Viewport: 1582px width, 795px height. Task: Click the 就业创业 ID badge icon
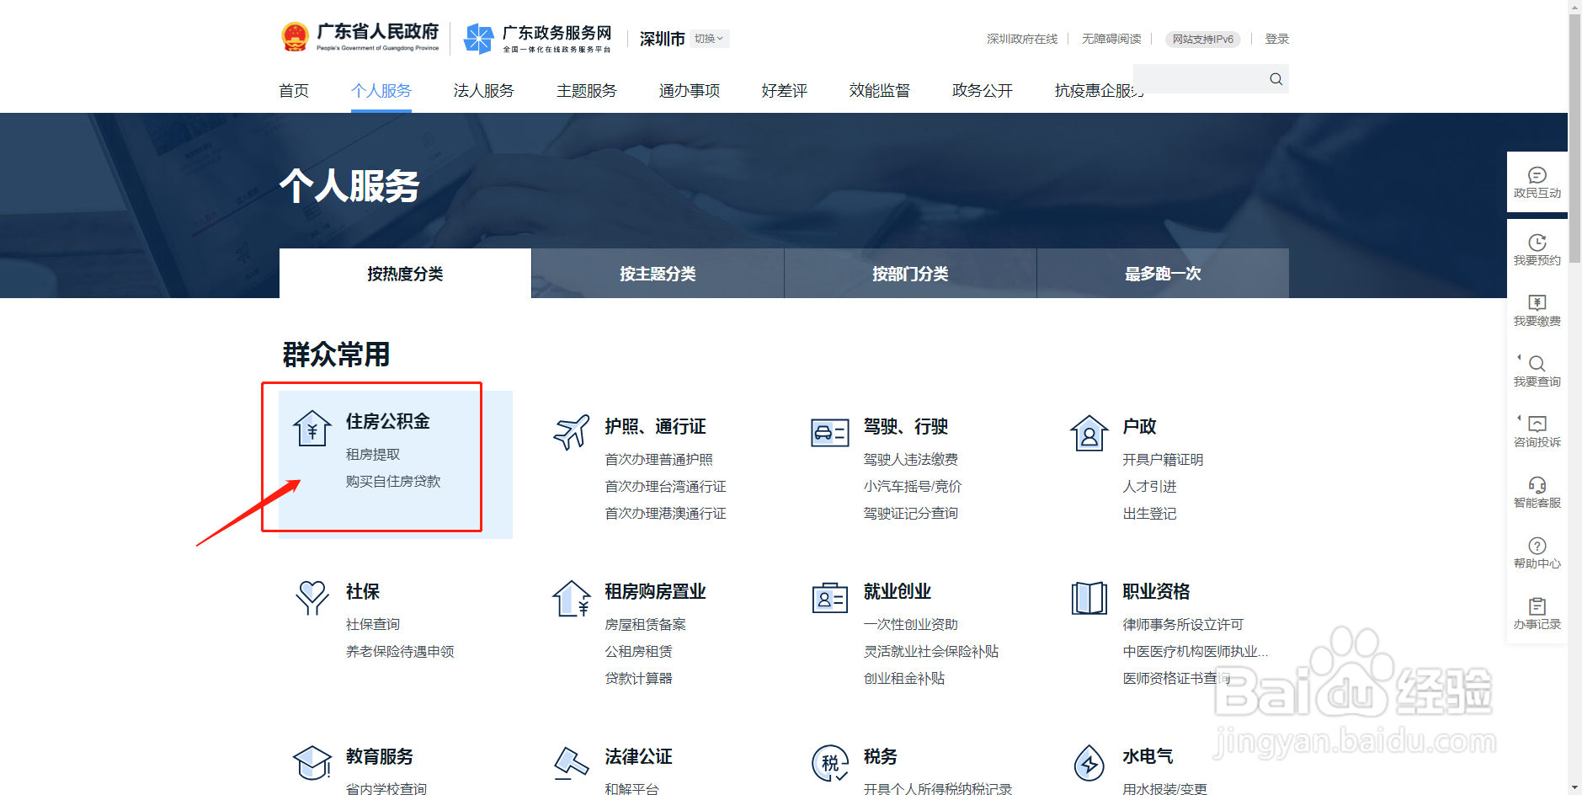(x=830, y=598)
